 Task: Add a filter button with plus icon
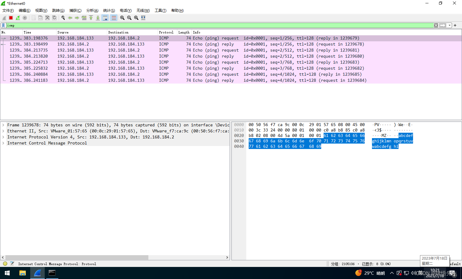click(455, 25)
